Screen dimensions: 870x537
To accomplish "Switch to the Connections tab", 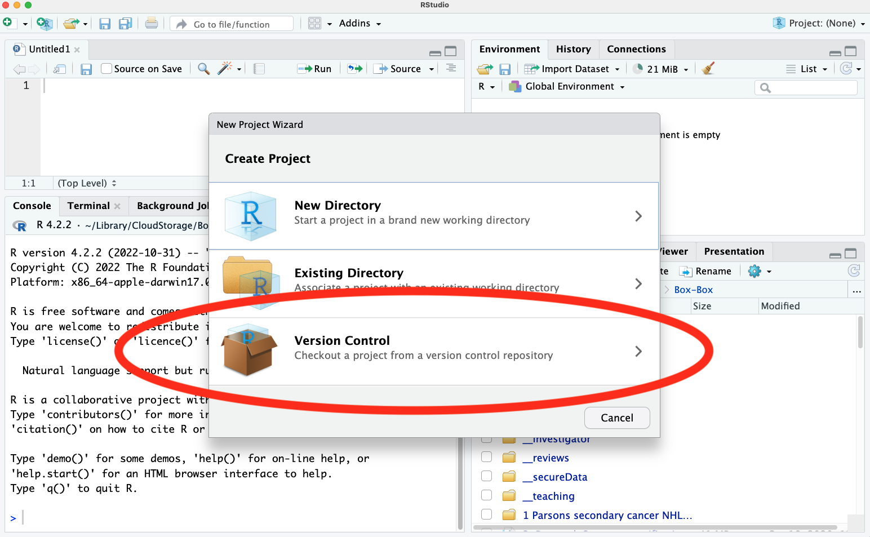I will [636, 49].
